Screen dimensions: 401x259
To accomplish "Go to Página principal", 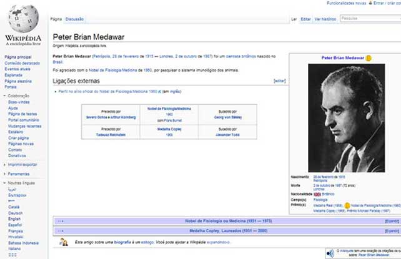I will 18,57.
